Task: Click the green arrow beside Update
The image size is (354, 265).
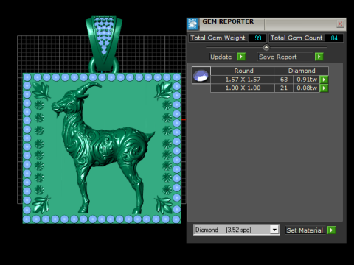Action: [x=241, y=57]
